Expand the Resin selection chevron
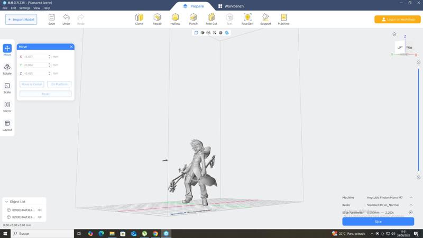 pos(411,205)
